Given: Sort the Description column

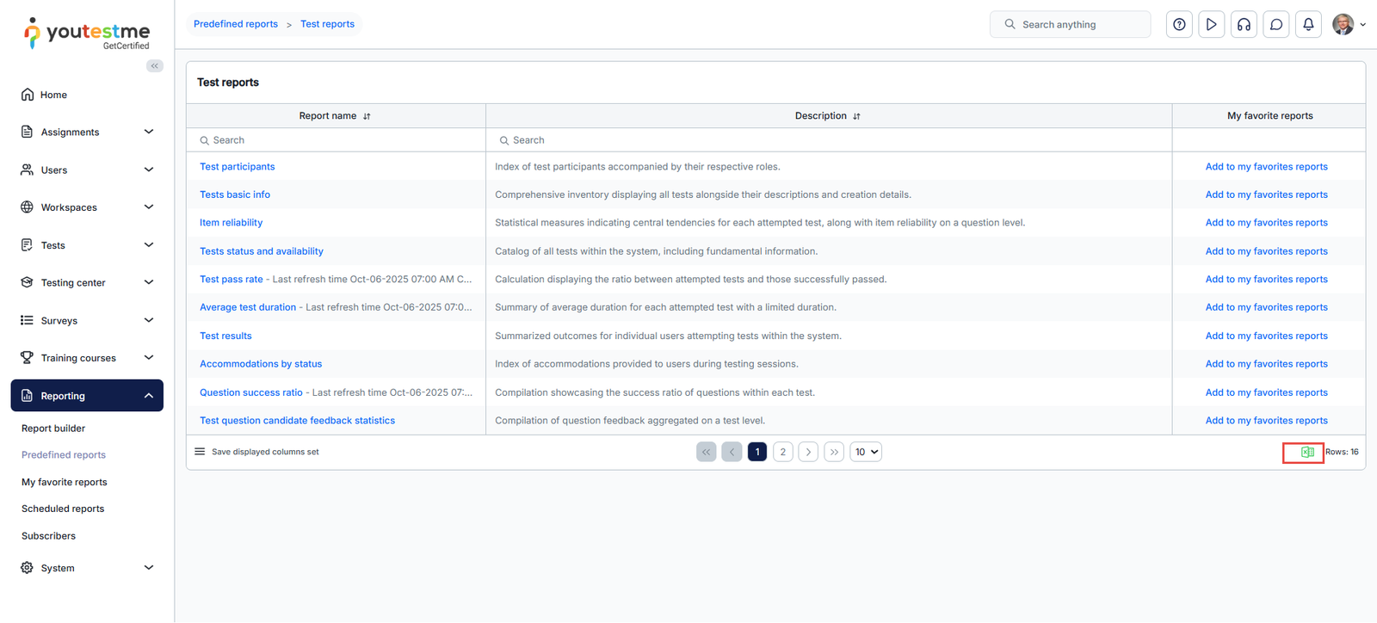Looking at the screenshot, I should pos(856,116).
